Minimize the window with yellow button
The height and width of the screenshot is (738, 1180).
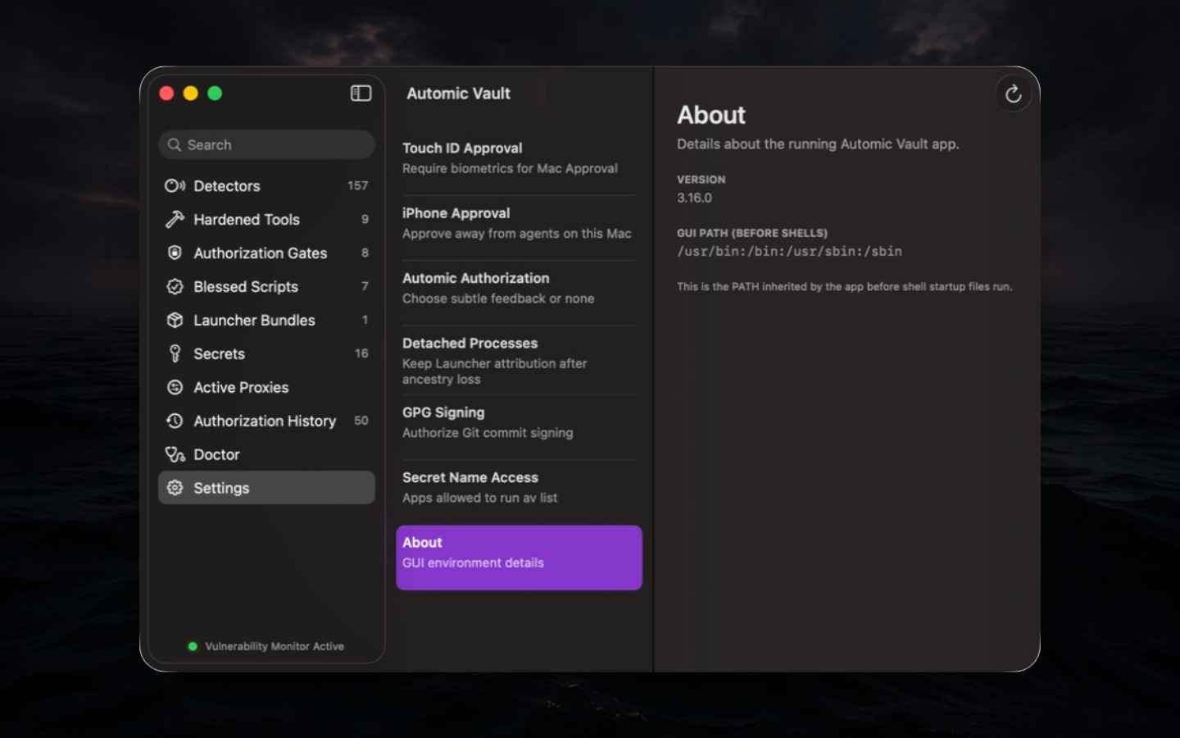point(191,93)
